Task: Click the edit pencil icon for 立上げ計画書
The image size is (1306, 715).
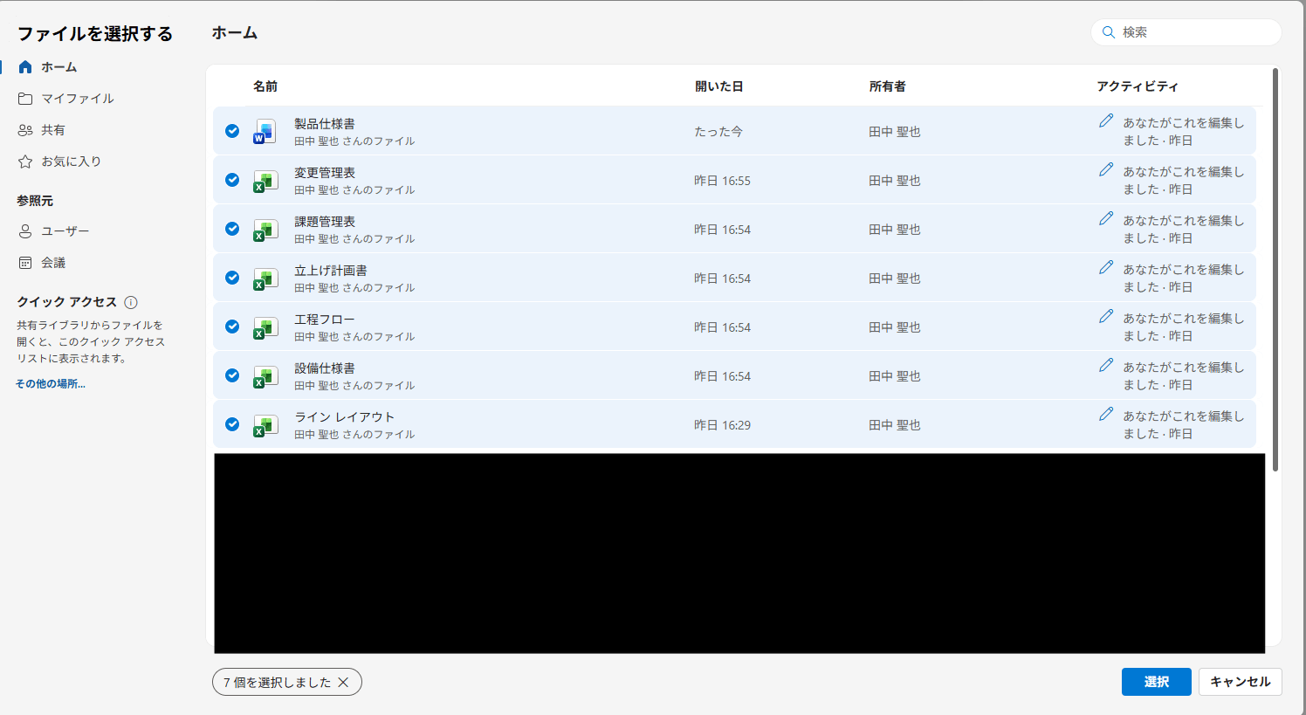Action: click(x=1106, y=267)
